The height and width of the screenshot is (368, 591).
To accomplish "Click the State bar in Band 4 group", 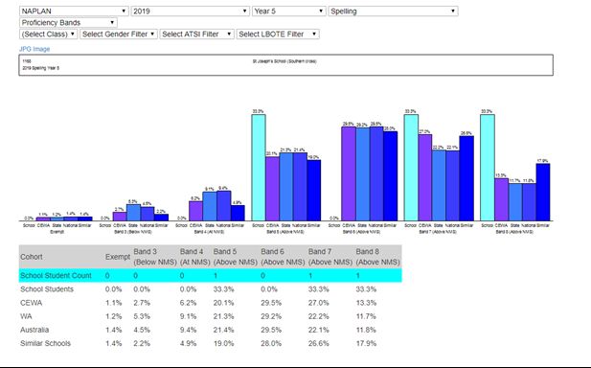I will (x=210, y=206).
